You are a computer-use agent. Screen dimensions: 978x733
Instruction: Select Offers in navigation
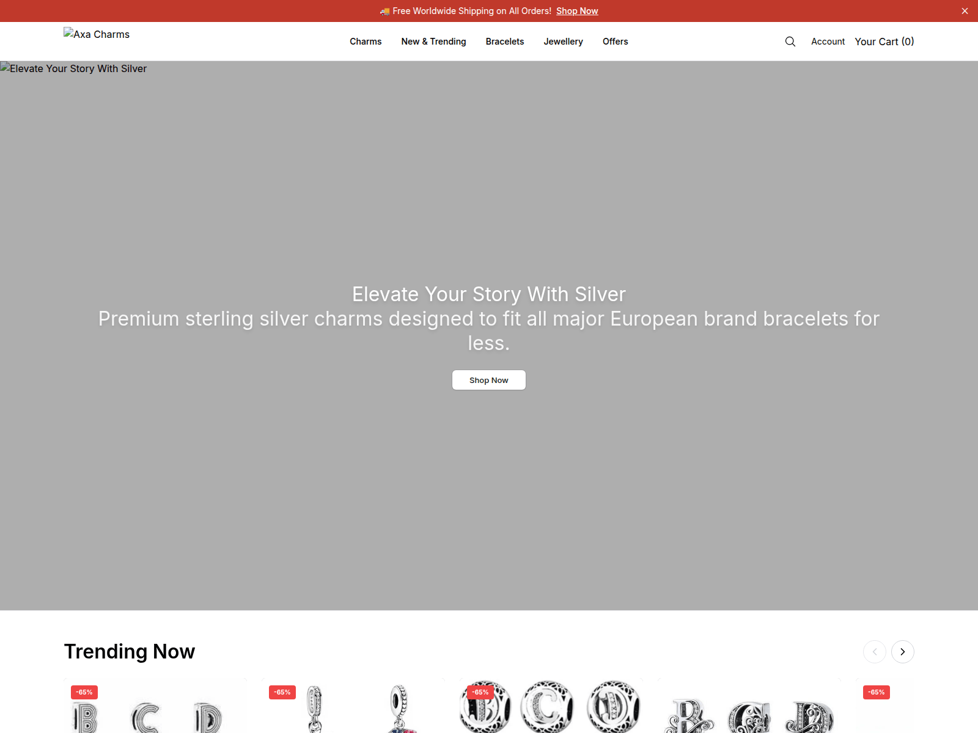point(615,42)
